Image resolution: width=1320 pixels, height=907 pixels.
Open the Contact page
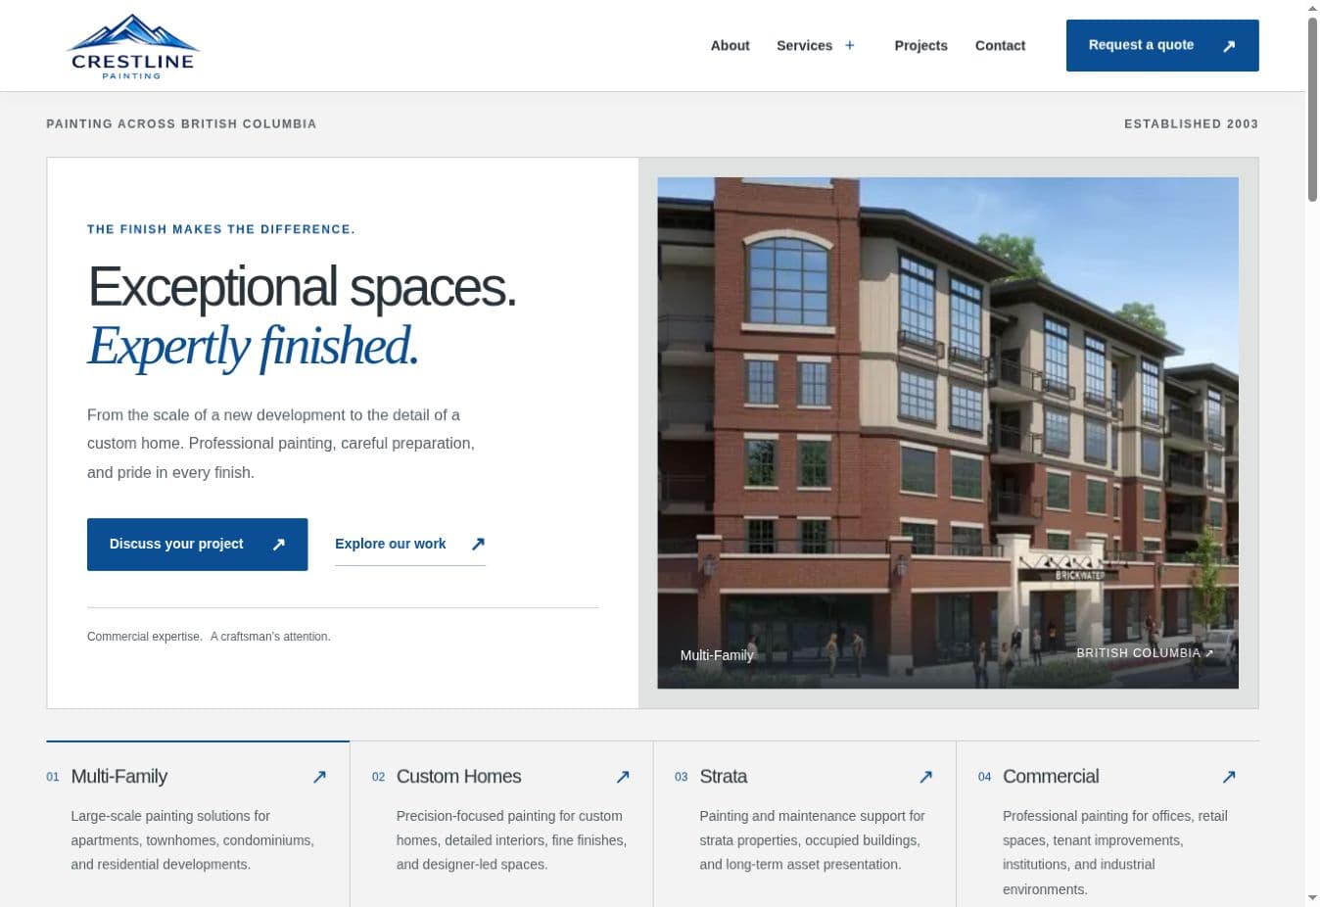click(x=1000, y=45)
